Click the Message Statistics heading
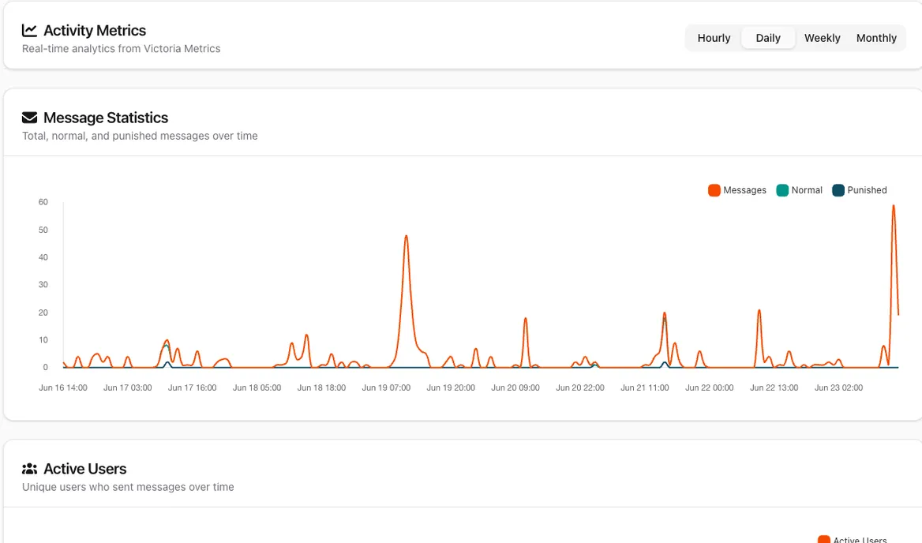The width and height of the screenshot is (922, 543). click(x=106, y=118)
